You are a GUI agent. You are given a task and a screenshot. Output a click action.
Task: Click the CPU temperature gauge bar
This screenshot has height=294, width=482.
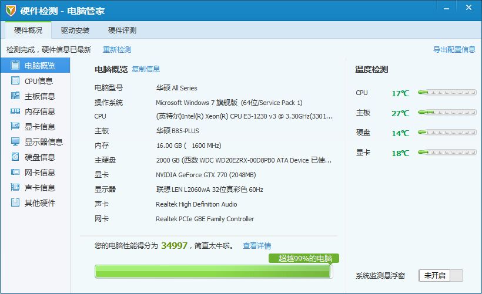(447, 92)
